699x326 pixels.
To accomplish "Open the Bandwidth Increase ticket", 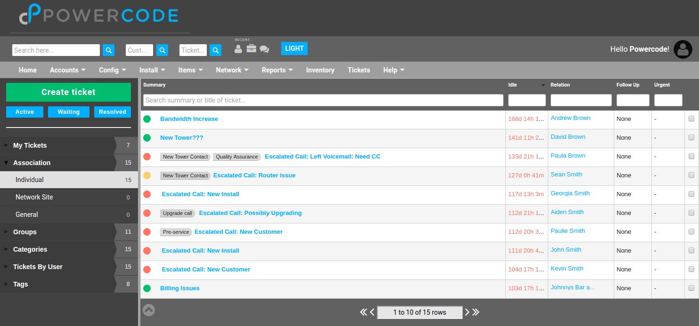I will point(189,119).
